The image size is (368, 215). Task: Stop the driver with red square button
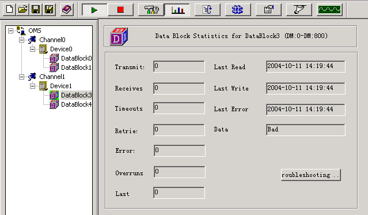coord(120,10)
